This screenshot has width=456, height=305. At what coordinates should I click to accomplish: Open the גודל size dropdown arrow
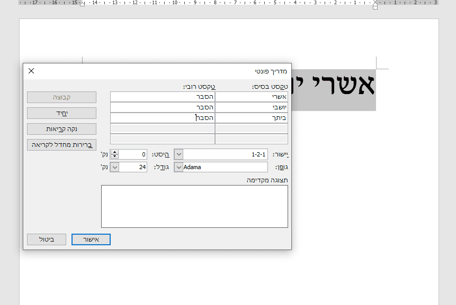click(114, 167)
